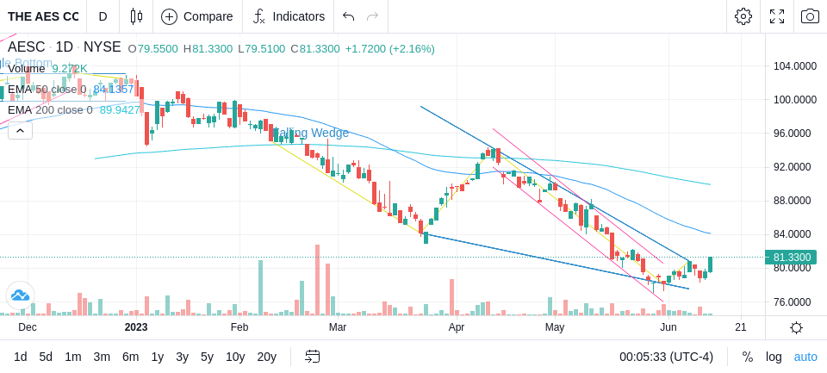Set range to 6m
The image size is (827, 373).
click(130, 357)
